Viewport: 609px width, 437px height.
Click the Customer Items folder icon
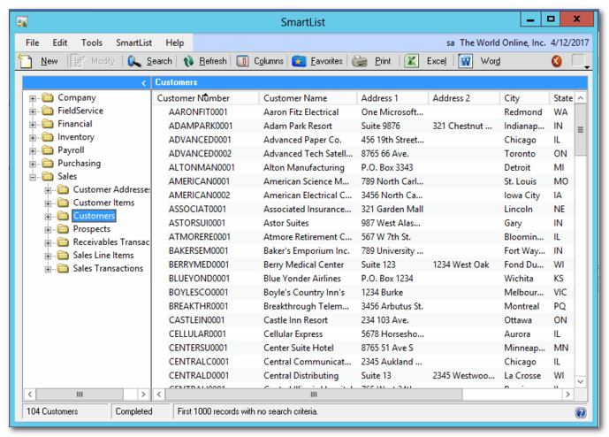(x=63, y=203)
